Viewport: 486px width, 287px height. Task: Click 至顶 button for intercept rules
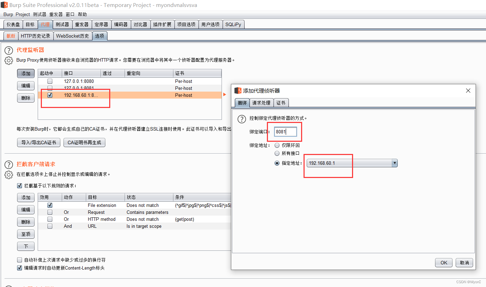26,234
